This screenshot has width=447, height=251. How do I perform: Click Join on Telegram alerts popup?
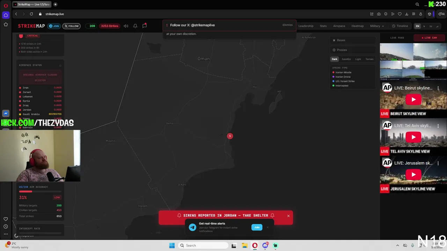[257, 227]
